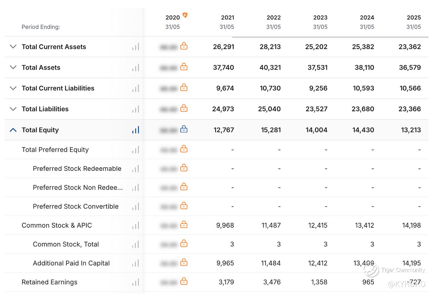Select the 2021 period column header
434x294 pixels.
(227, 22)
